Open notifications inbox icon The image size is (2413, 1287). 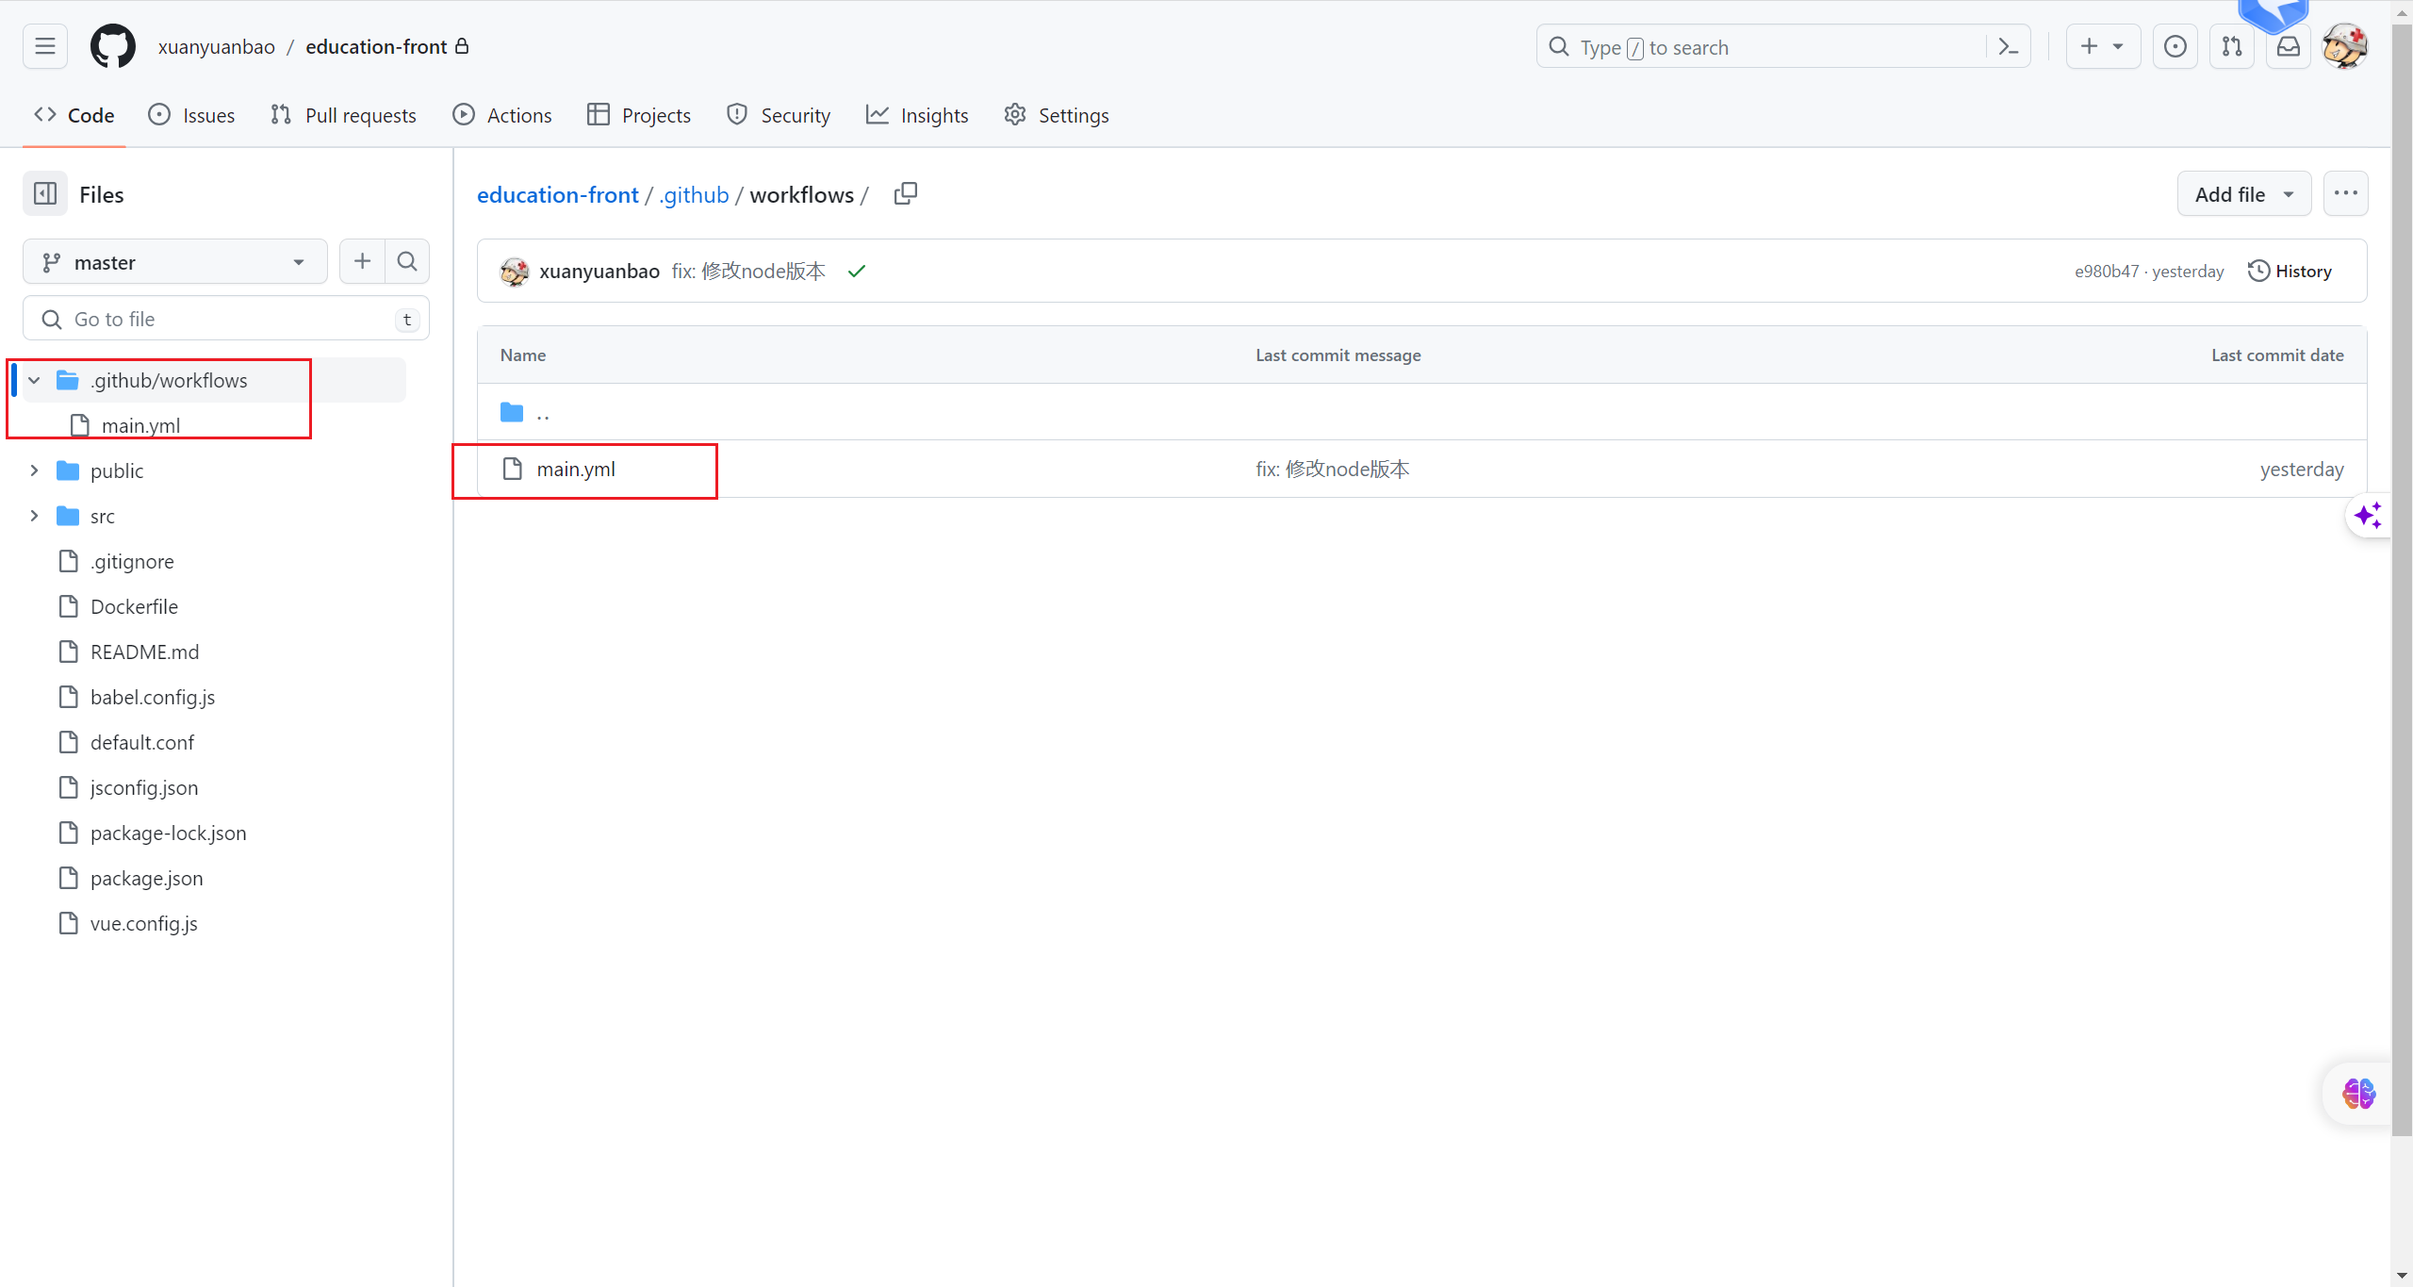click(2289, 46)
